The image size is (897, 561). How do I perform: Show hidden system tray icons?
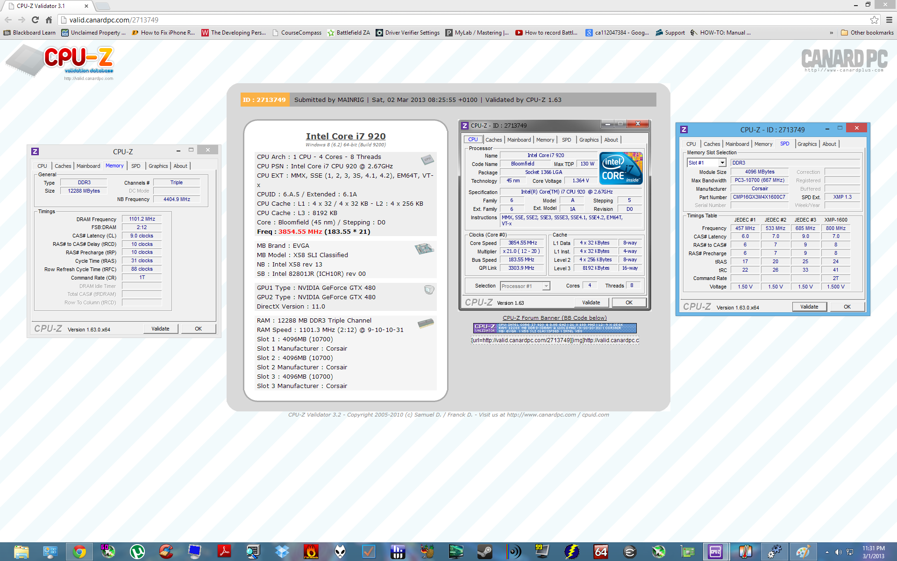[827, 552]
